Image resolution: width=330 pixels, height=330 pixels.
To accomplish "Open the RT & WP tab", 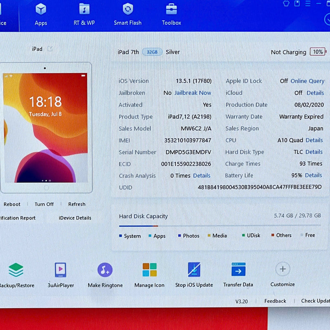I will point(84,14).
